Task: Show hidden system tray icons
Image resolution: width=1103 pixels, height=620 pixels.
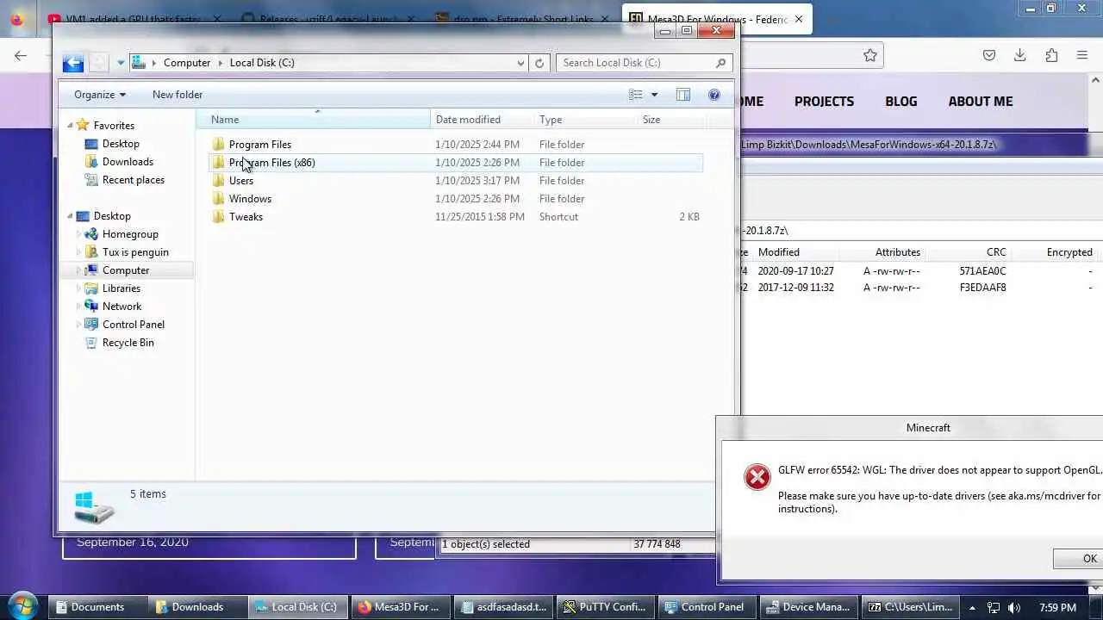Action: pos(972,607)
